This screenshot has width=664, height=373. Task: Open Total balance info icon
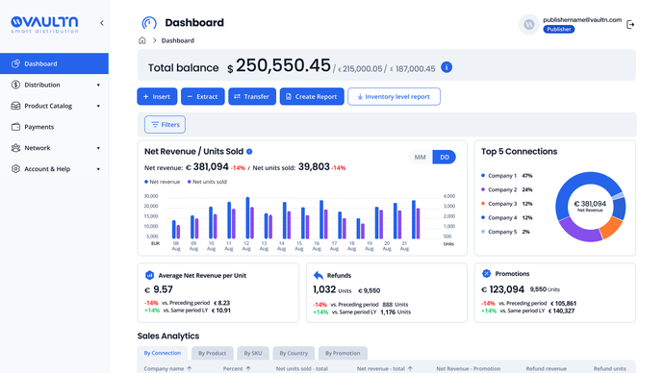pyautogui.click(x=447, y=67)
